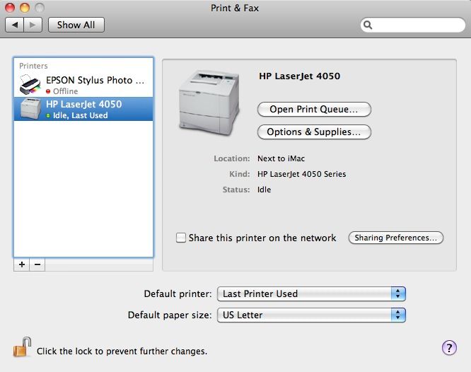This screenshot has height=372, width=471.
Task: Click the EPSON Stylus Photo printer icon
Action: pos(30,86)
